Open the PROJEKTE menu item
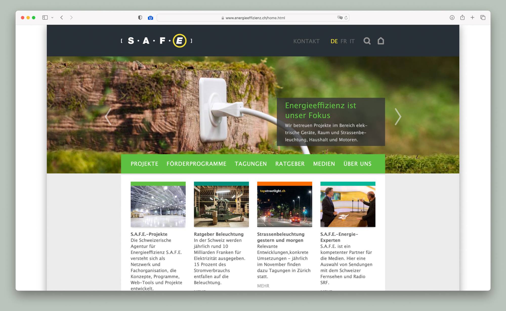This screenshot has width=506, height=311. [x=144, y=164]
